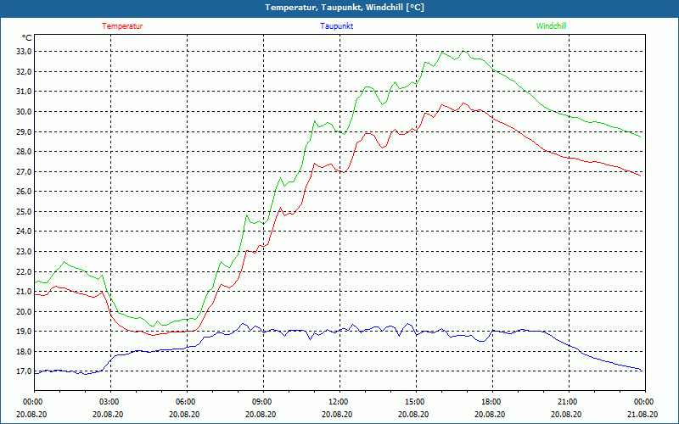
Task: Click the '20,0' y-axis value
Action: pos(24,311)
